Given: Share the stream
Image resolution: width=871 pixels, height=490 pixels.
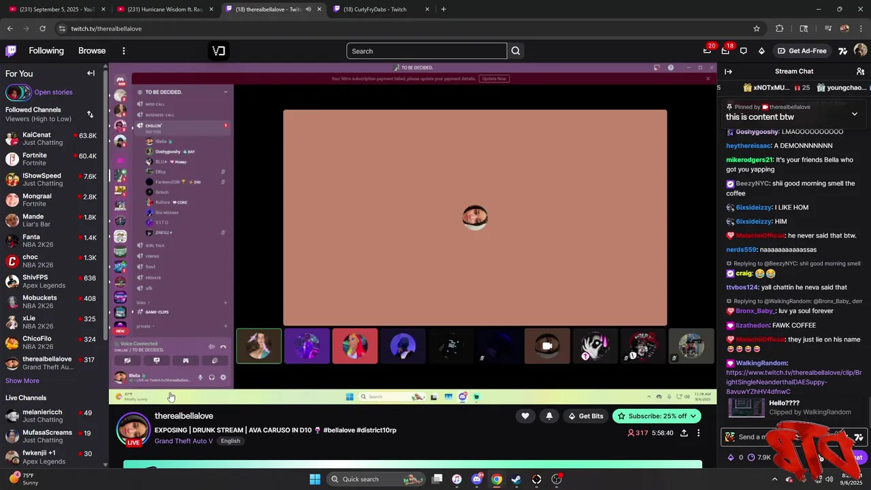Looking at the screenshot, I should (684, 433).
